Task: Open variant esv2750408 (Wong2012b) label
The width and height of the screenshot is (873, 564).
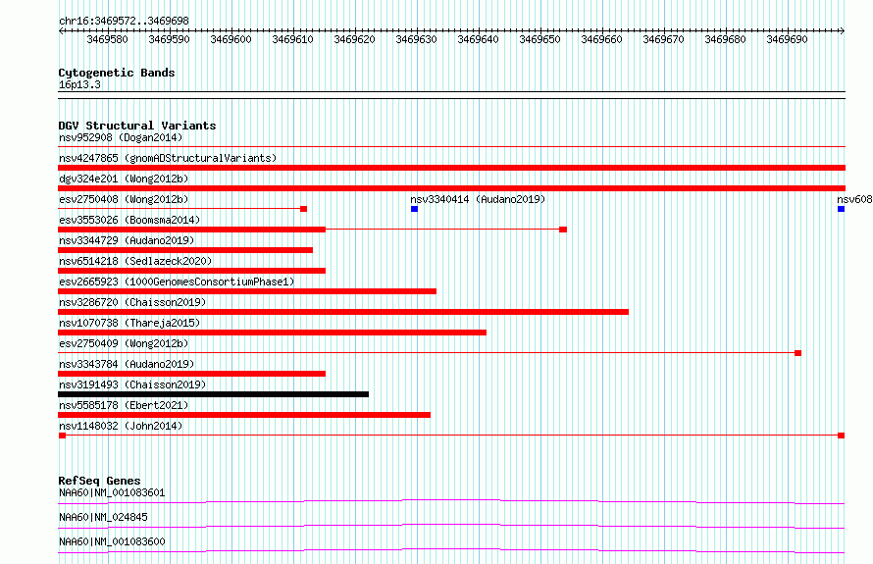Action: [124, 199]
